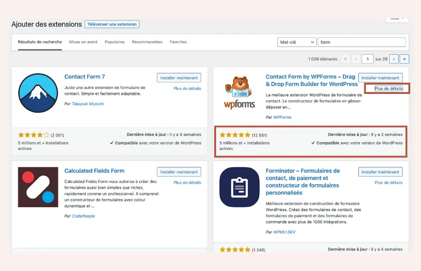The image size is (421, 271).
Task: Open the Mot-clé search type dropdown
Action: [x=297, y=42]
